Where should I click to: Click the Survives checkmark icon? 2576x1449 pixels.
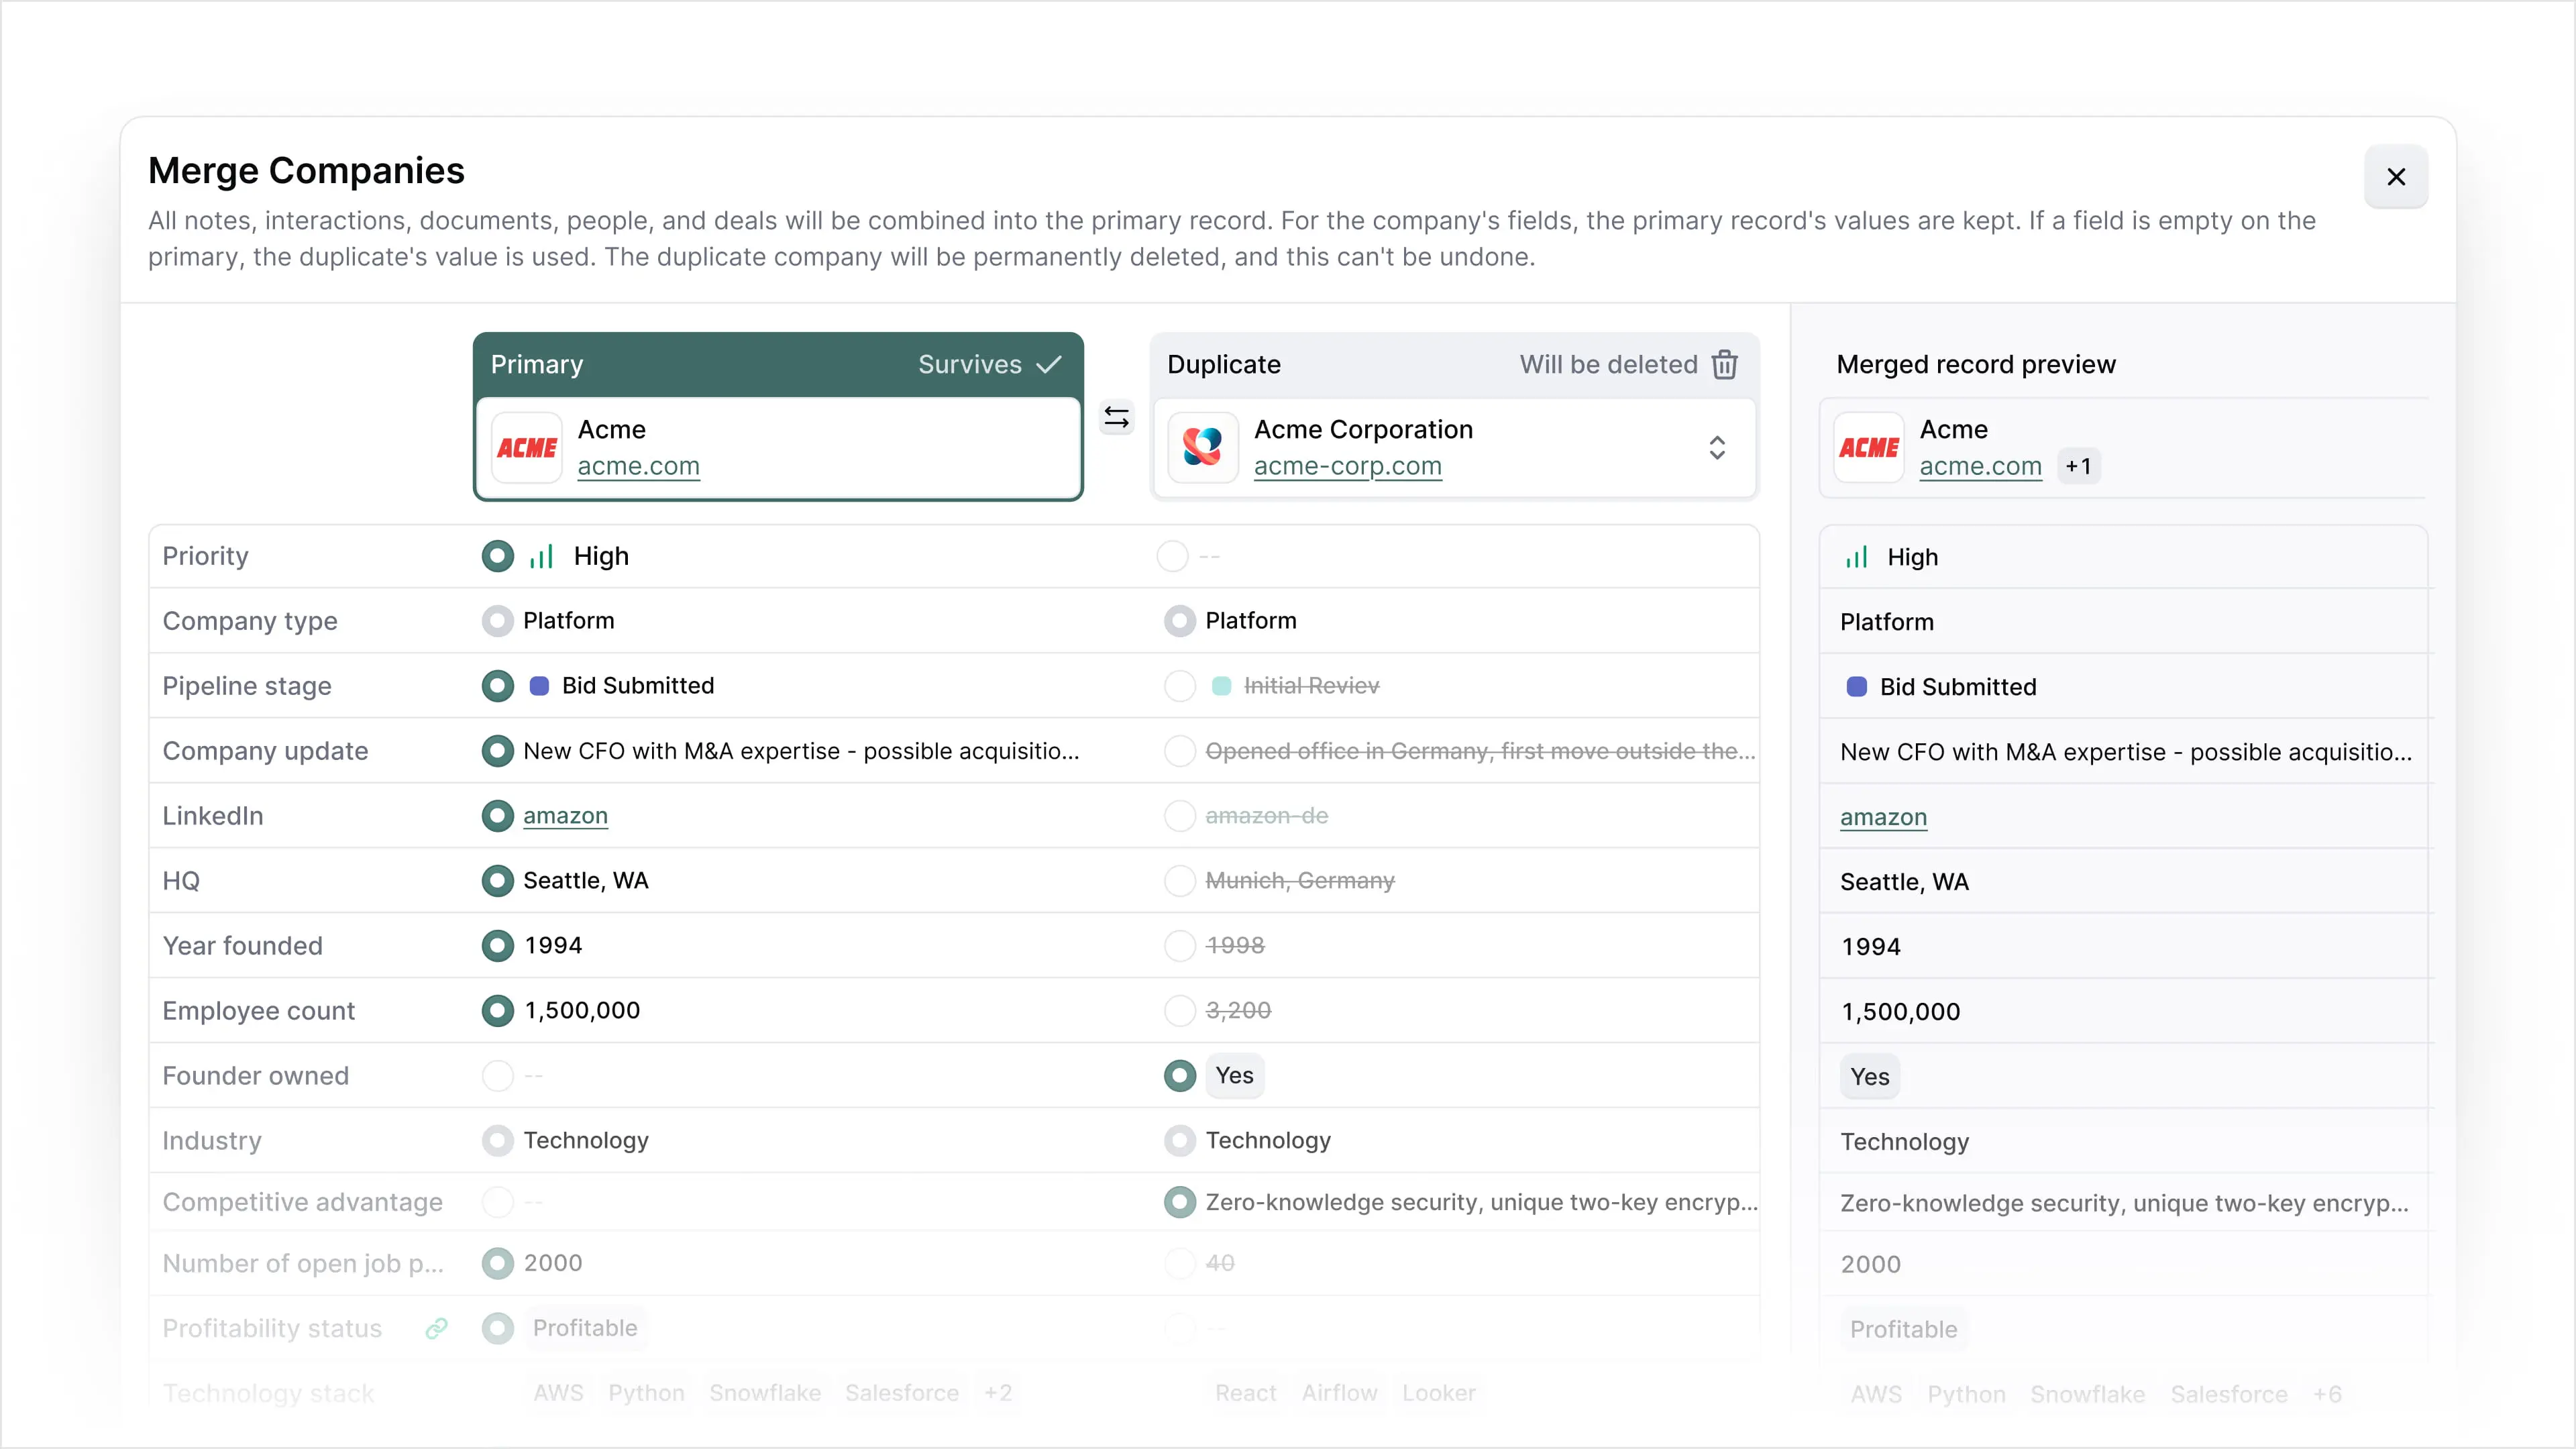[x=1049, y=364]
